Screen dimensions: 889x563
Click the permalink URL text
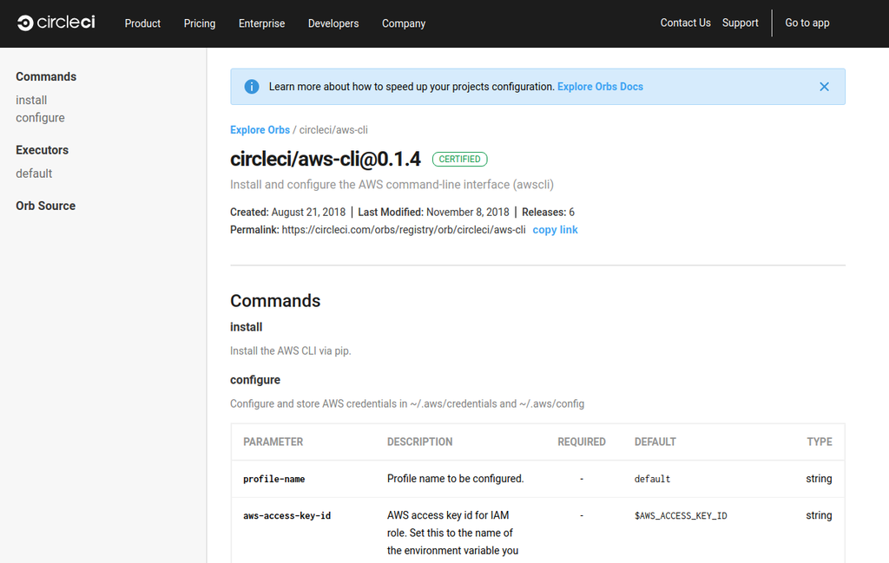[x=404, y=229]
